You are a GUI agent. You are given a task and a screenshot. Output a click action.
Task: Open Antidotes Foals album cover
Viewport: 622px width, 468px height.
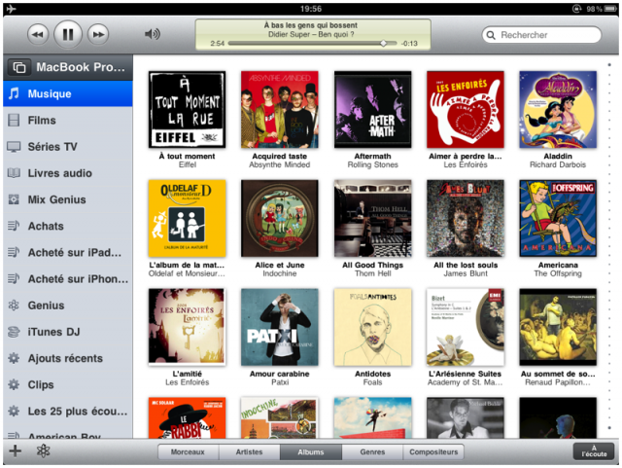click(372, 327)
